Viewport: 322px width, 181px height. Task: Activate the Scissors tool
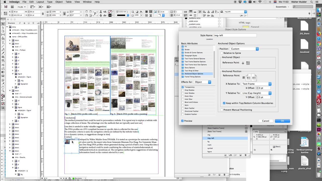pos(3,65)
